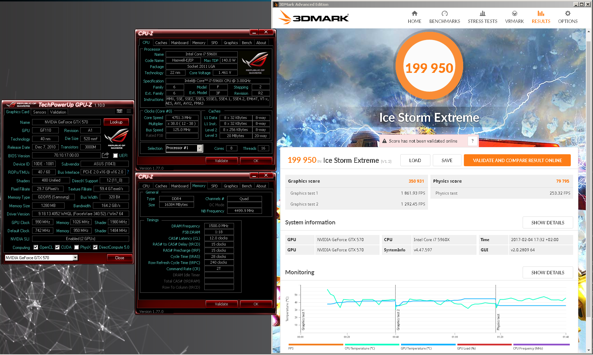Open the SPD tab in upper CPU-Z window
Image resolution: width=593 pixels, height=355 pixels.
point(214,43)
